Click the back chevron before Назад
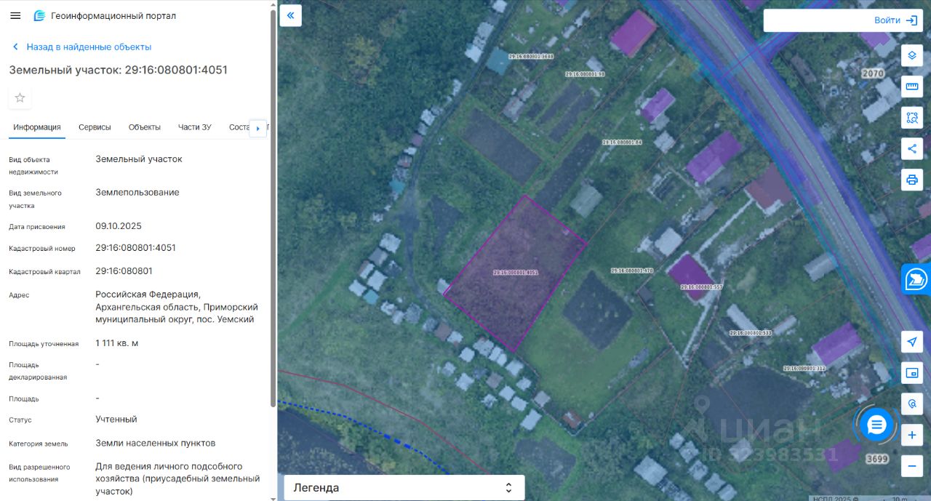Image resolution: width=931 pixels, height=501 pixels. pos(15,47)
